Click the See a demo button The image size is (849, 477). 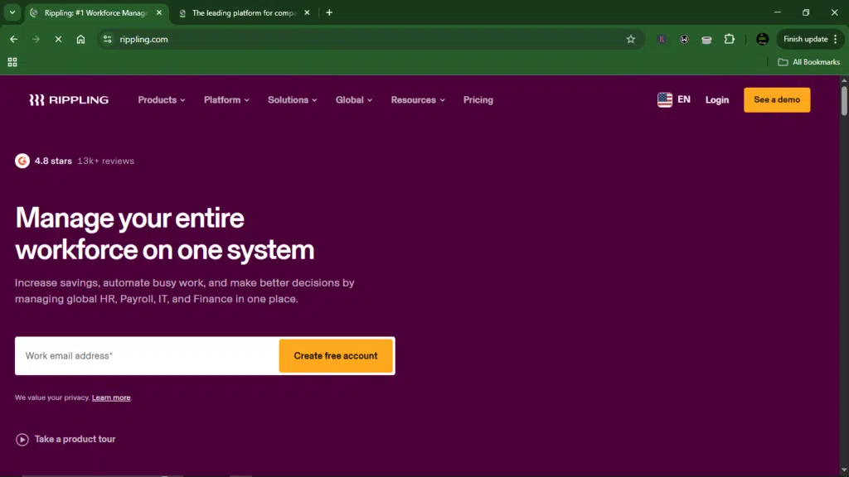coord(776,99)
